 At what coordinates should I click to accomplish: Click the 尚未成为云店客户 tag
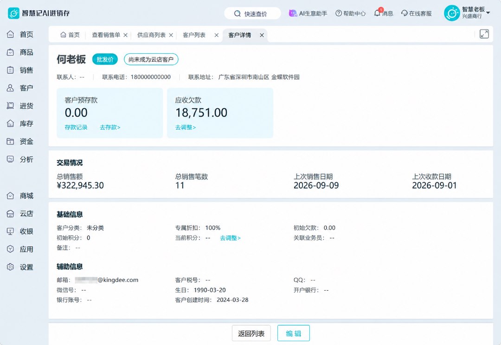click(x=151, y=59)
